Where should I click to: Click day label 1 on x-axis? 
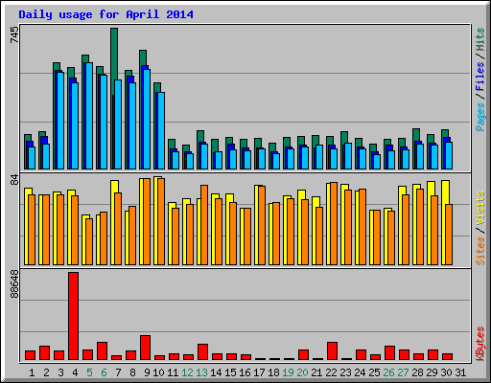[x=32, y=372]
